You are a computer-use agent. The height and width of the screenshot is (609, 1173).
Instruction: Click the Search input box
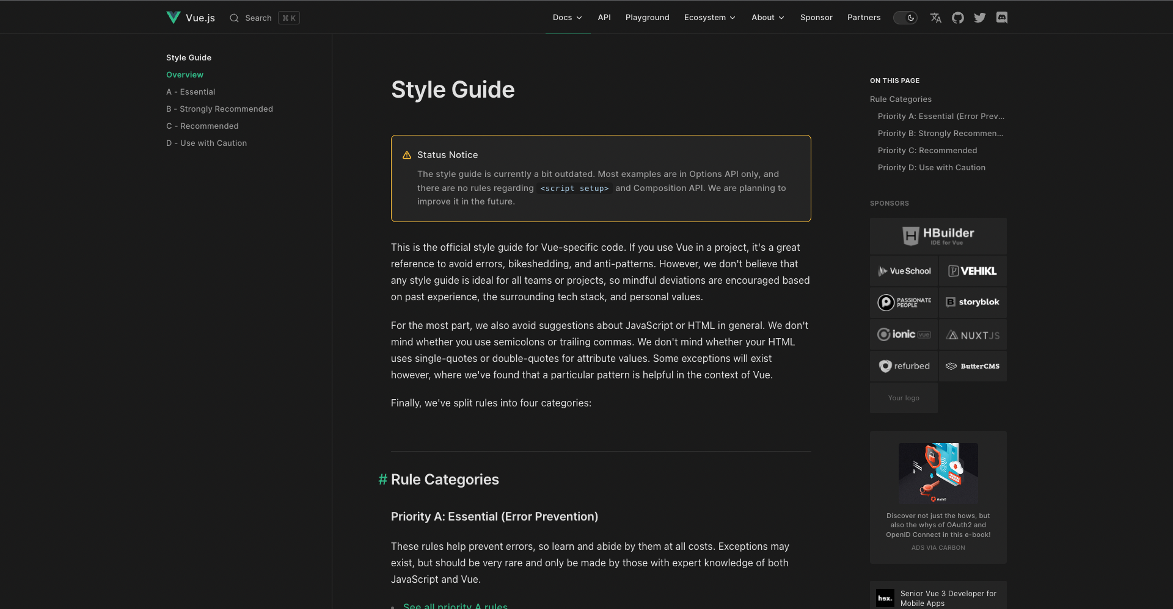click(x=264, y=18)
